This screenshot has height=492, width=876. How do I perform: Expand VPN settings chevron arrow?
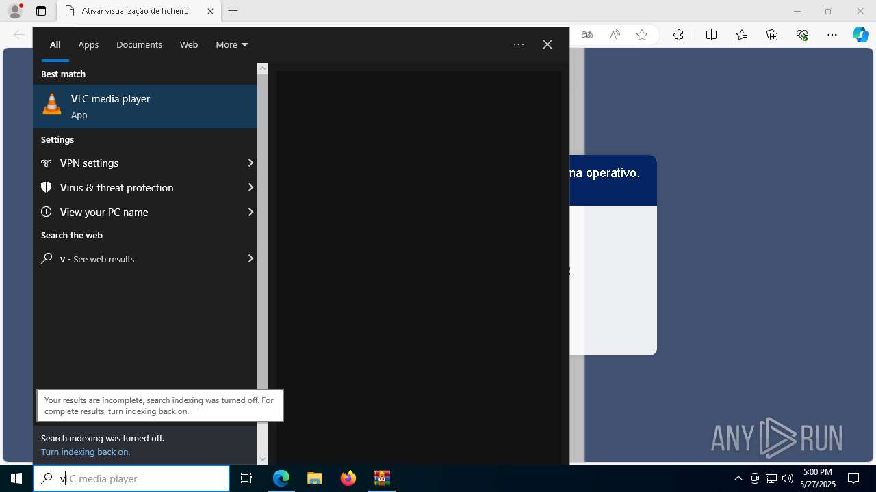click(x=250, y=163)
